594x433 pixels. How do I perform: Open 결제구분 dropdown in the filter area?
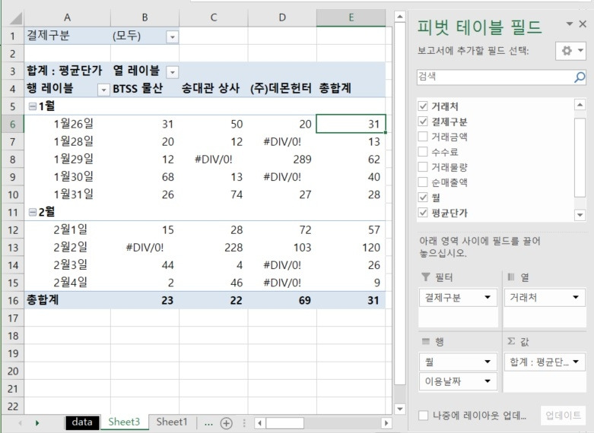coord(488,298)
